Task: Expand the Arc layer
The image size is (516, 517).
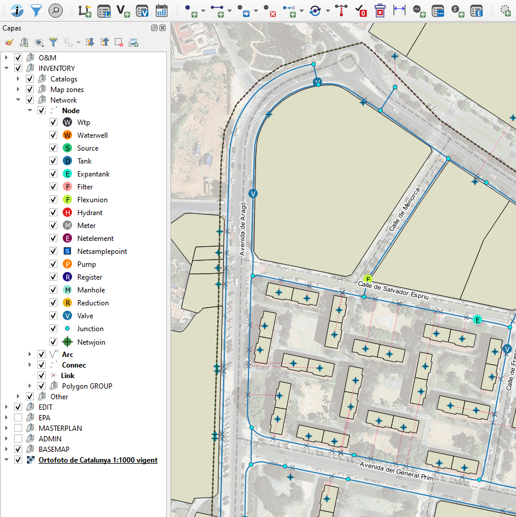Action: coord(30,354)
